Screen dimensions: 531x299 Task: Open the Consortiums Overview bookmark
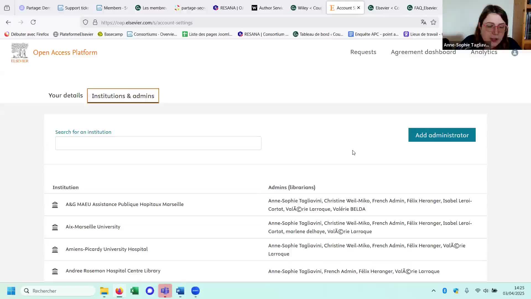152,34
